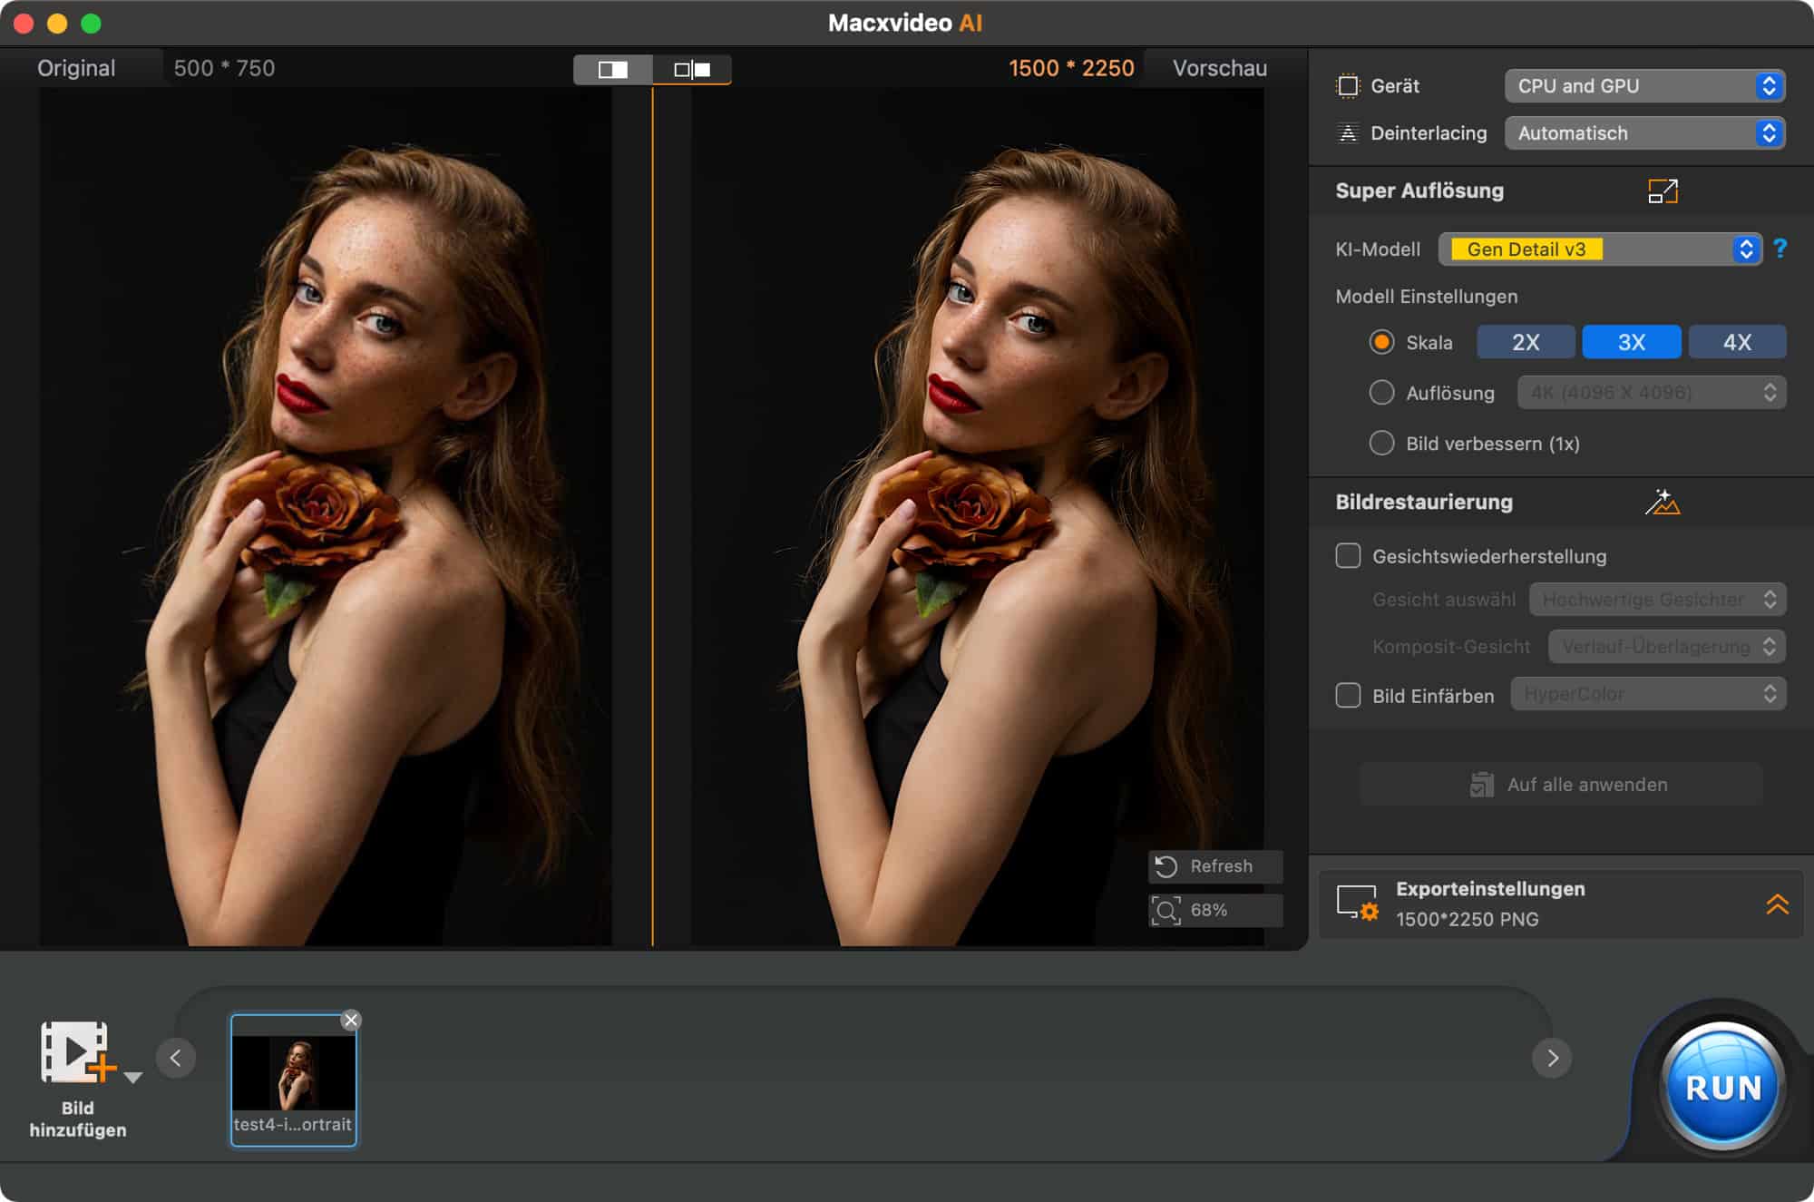Screen dimensions: 1814x1202
Task: Select Bild verbessern (1x) radio option
Action: 1381,444
